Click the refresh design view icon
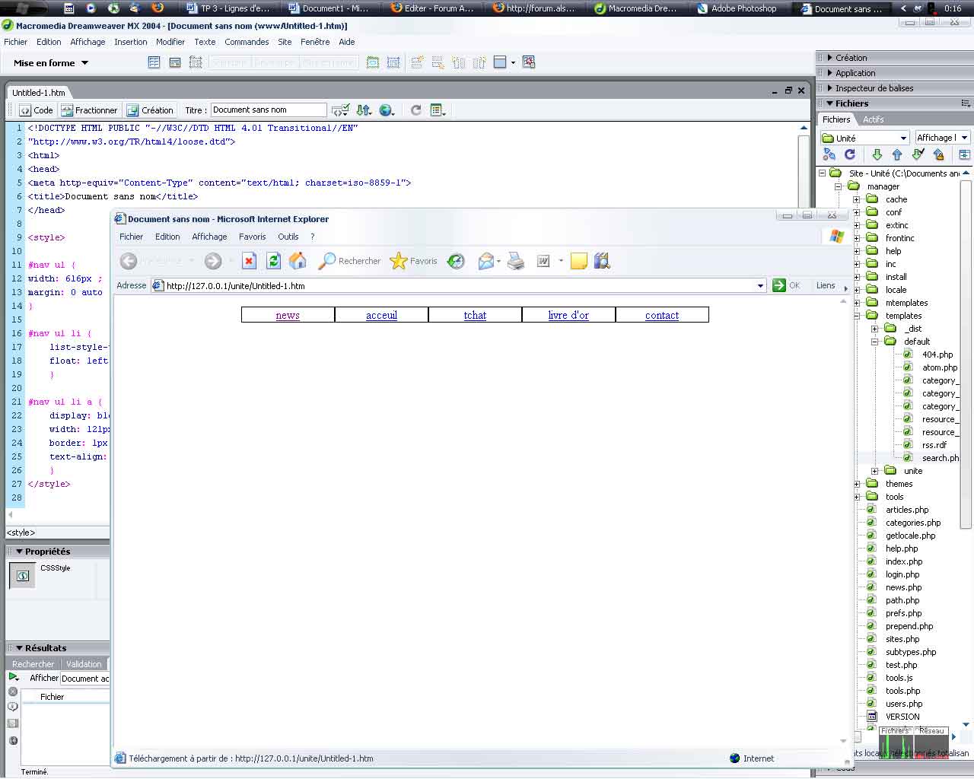The width and height of the screenshot is (974, 779). coord(415,110)
